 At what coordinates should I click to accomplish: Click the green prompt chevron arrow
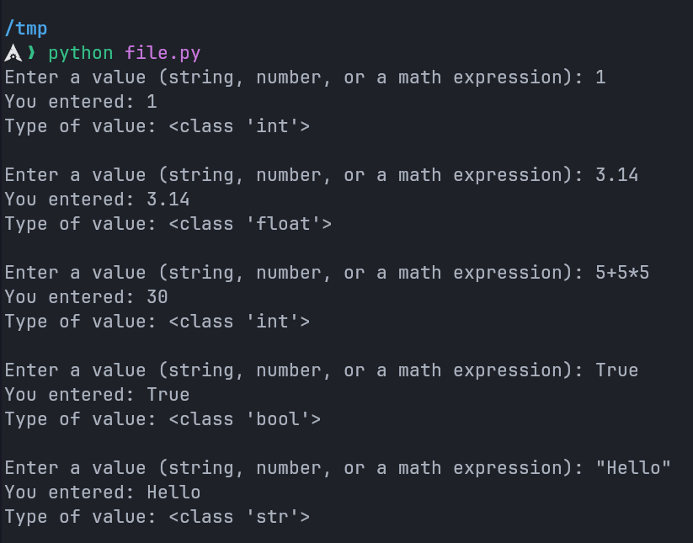point(32,53)
